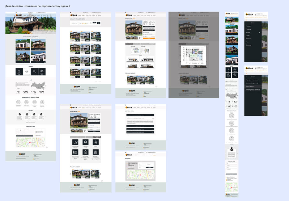The height and width of the screenshot is (201, 289).
Task: Open the second tab on upper project page
Action: coord(137,44)
